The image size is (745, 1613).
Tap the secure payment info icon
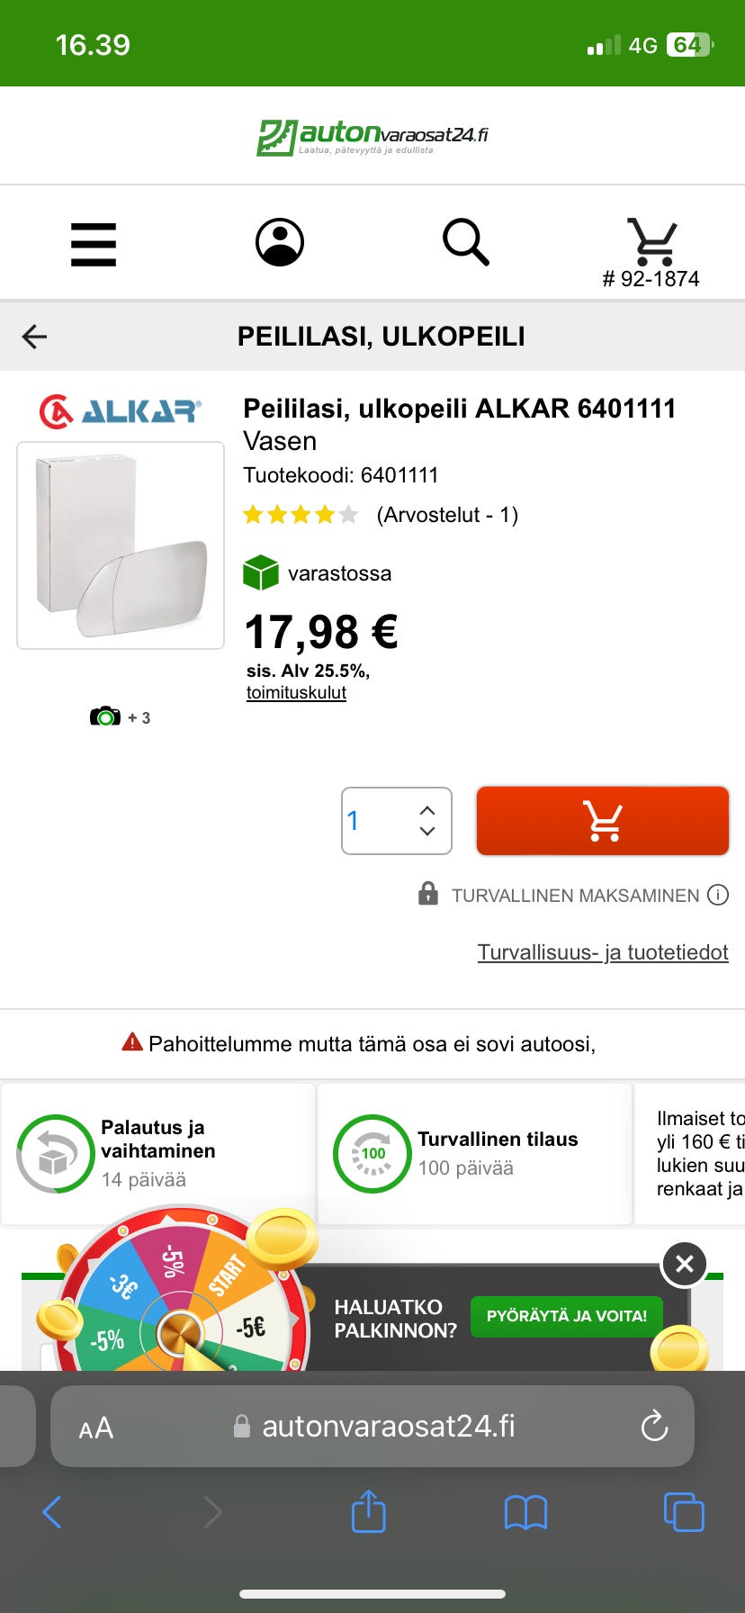[x=718, y=895]
